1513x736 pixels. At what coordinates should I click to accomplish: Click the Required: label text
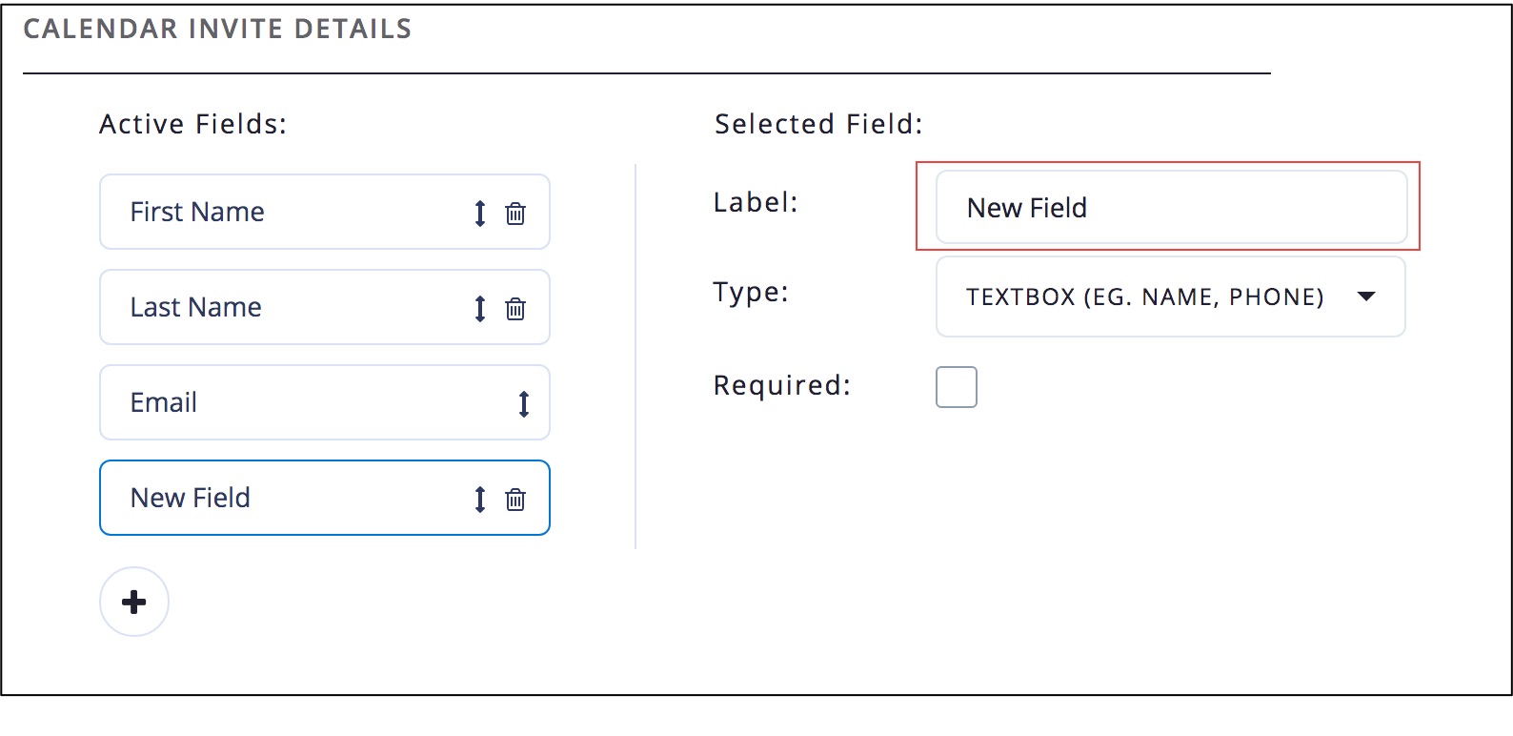[x=781, y=385]
